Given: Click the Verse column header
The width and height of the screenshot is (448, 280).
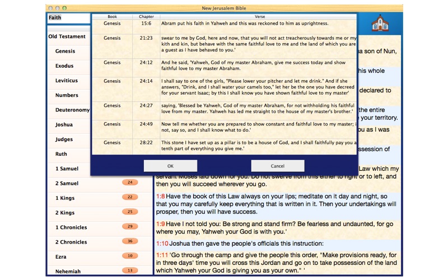Looking at the screenshot, I should click(x=259, y=17).
